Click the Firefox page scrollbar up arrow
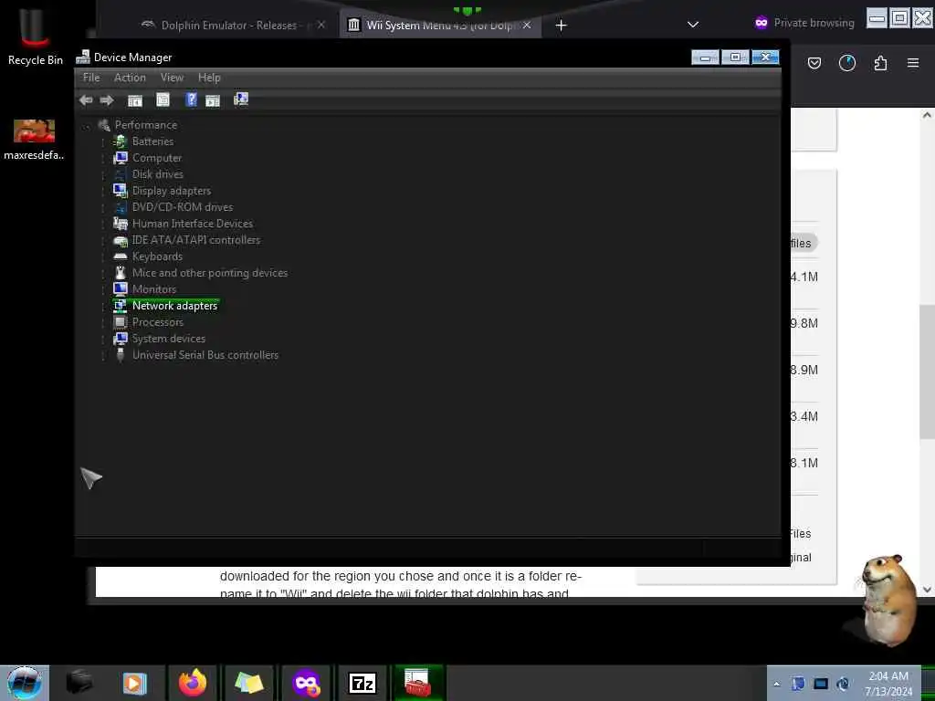The width and height of the screenshot is (935, 701). tap(927, 115)
